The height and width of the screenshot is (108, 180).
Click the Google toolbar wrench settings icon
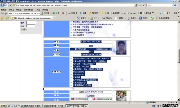(x=160, y=13)
